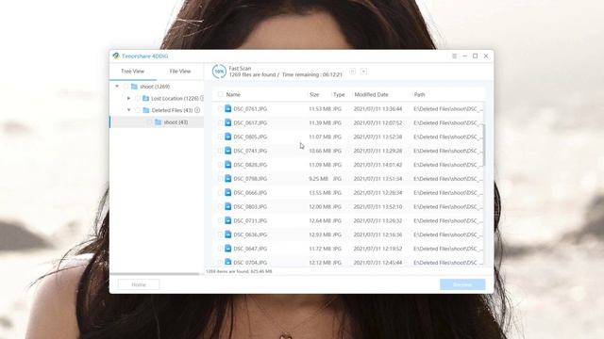Click the Home button
This screenshot has width=604, height=339.
click(x=139, y=284)
